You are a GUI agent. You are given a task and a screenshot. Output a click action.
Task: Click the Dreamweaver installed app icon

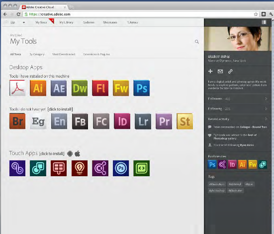[80, 88]
